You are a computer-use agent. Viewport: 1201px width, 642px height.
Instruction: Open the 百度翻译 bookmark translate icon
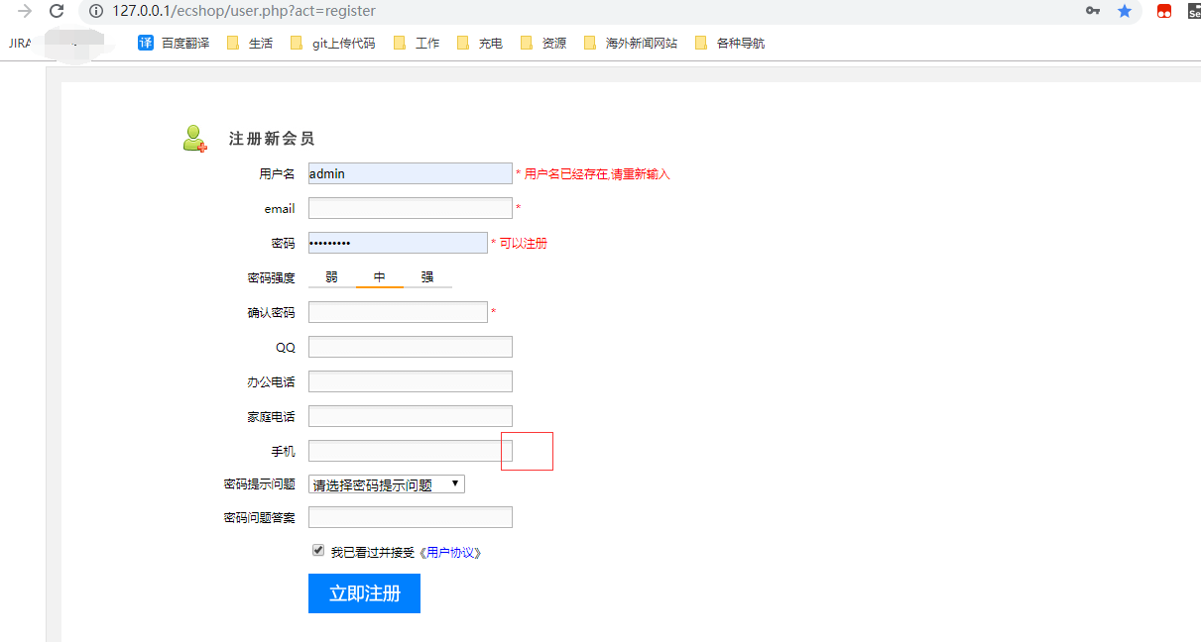pos(145,43)
